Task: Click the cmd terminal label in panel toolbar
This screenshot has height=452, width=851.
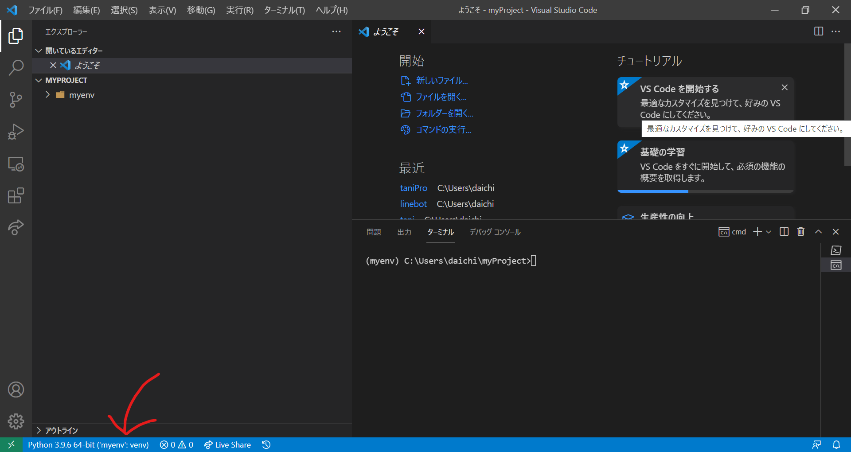Action: [x=732, y=232]
